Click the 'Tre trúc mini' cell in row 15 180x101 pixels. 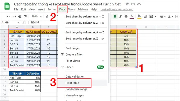click(x=17, y=90)
